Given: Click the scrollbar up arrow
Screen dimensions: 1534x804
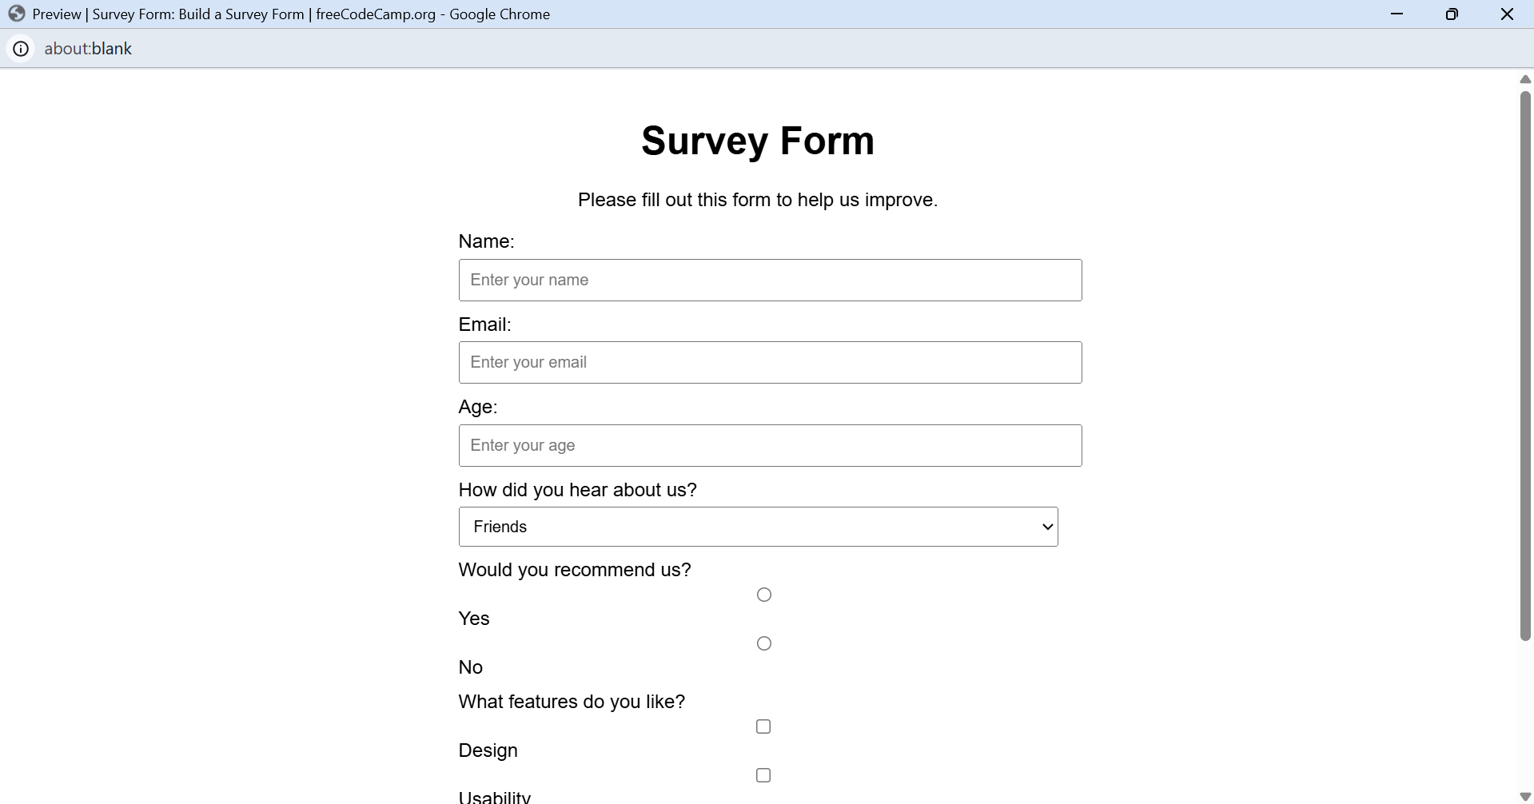Looking at the screenshot, I should tap(1525, 79).
